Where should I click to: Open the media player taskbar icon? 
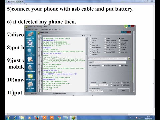click(30, 118)
